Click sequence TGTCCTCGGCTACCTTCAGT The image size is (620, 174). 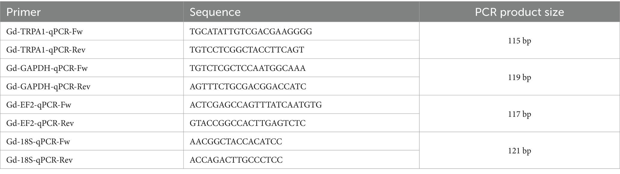click(247, 50)
